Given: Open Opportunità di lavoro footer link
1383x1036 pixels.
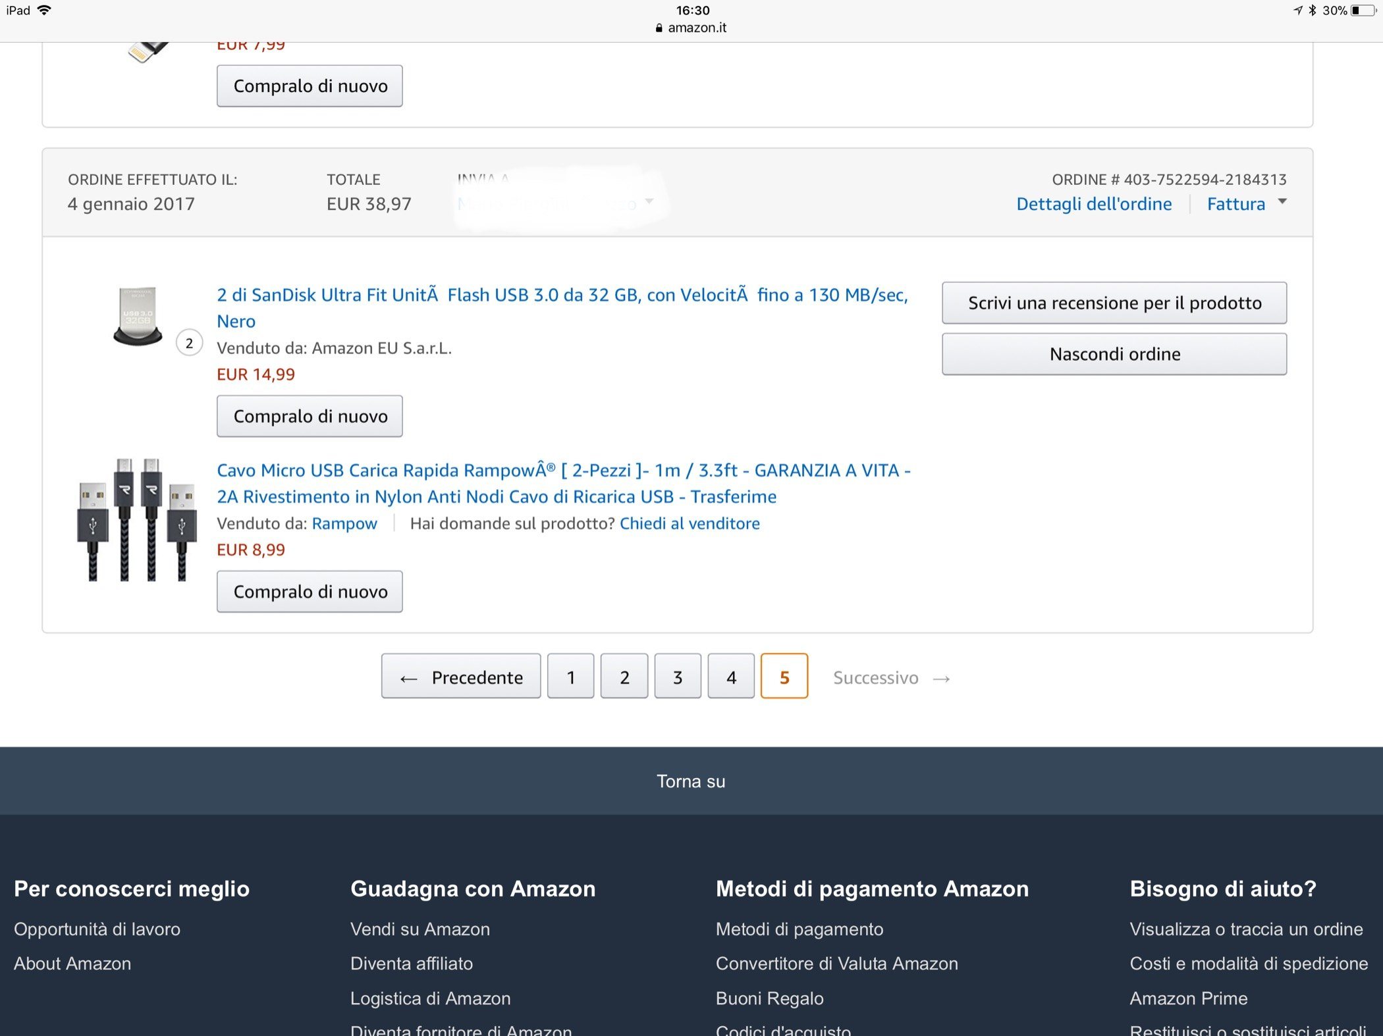Looking at the screenshot, I should coord(97,929).
